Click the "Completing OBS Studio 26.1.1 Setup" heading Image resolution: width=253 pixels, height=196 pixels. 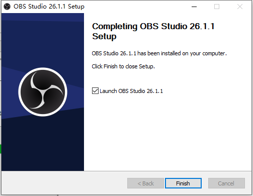[x=153, y=31]
